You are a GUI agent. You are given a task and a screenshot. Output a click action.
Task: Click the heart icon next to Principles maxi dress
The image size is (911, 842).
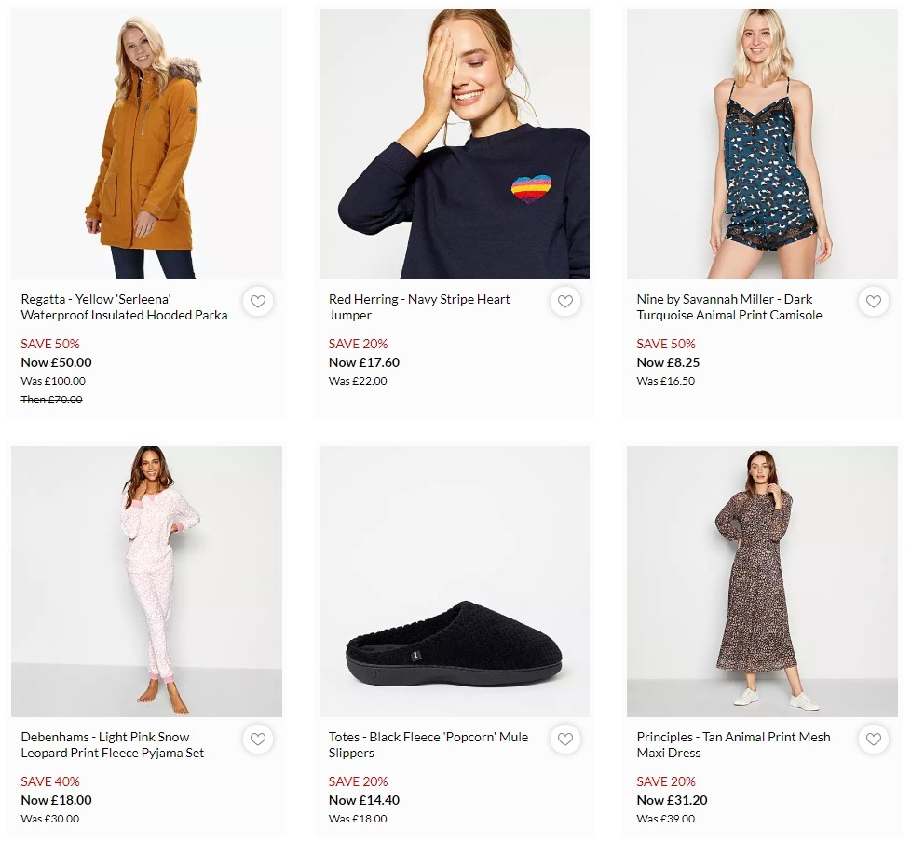tap(874, 740)
